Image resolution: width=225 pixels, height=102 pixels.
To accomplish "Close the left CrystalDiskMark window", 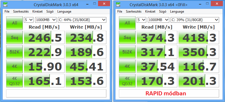I will pos(104,3).
